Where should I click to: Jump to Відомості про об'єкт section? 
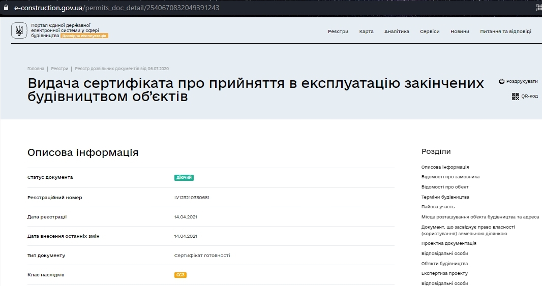coord(444,187)
